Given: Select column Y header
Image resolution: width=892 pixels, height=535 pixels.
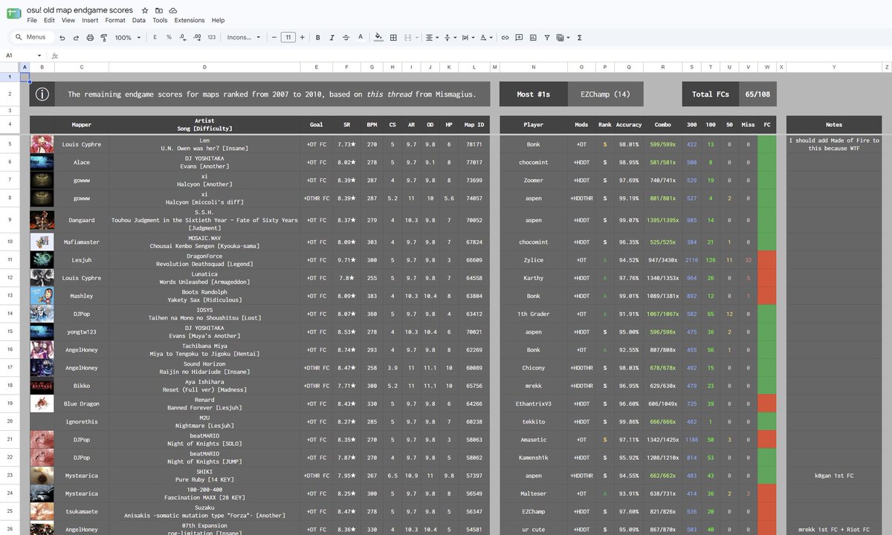Looking at the screenshot, I should pos(834,68).
